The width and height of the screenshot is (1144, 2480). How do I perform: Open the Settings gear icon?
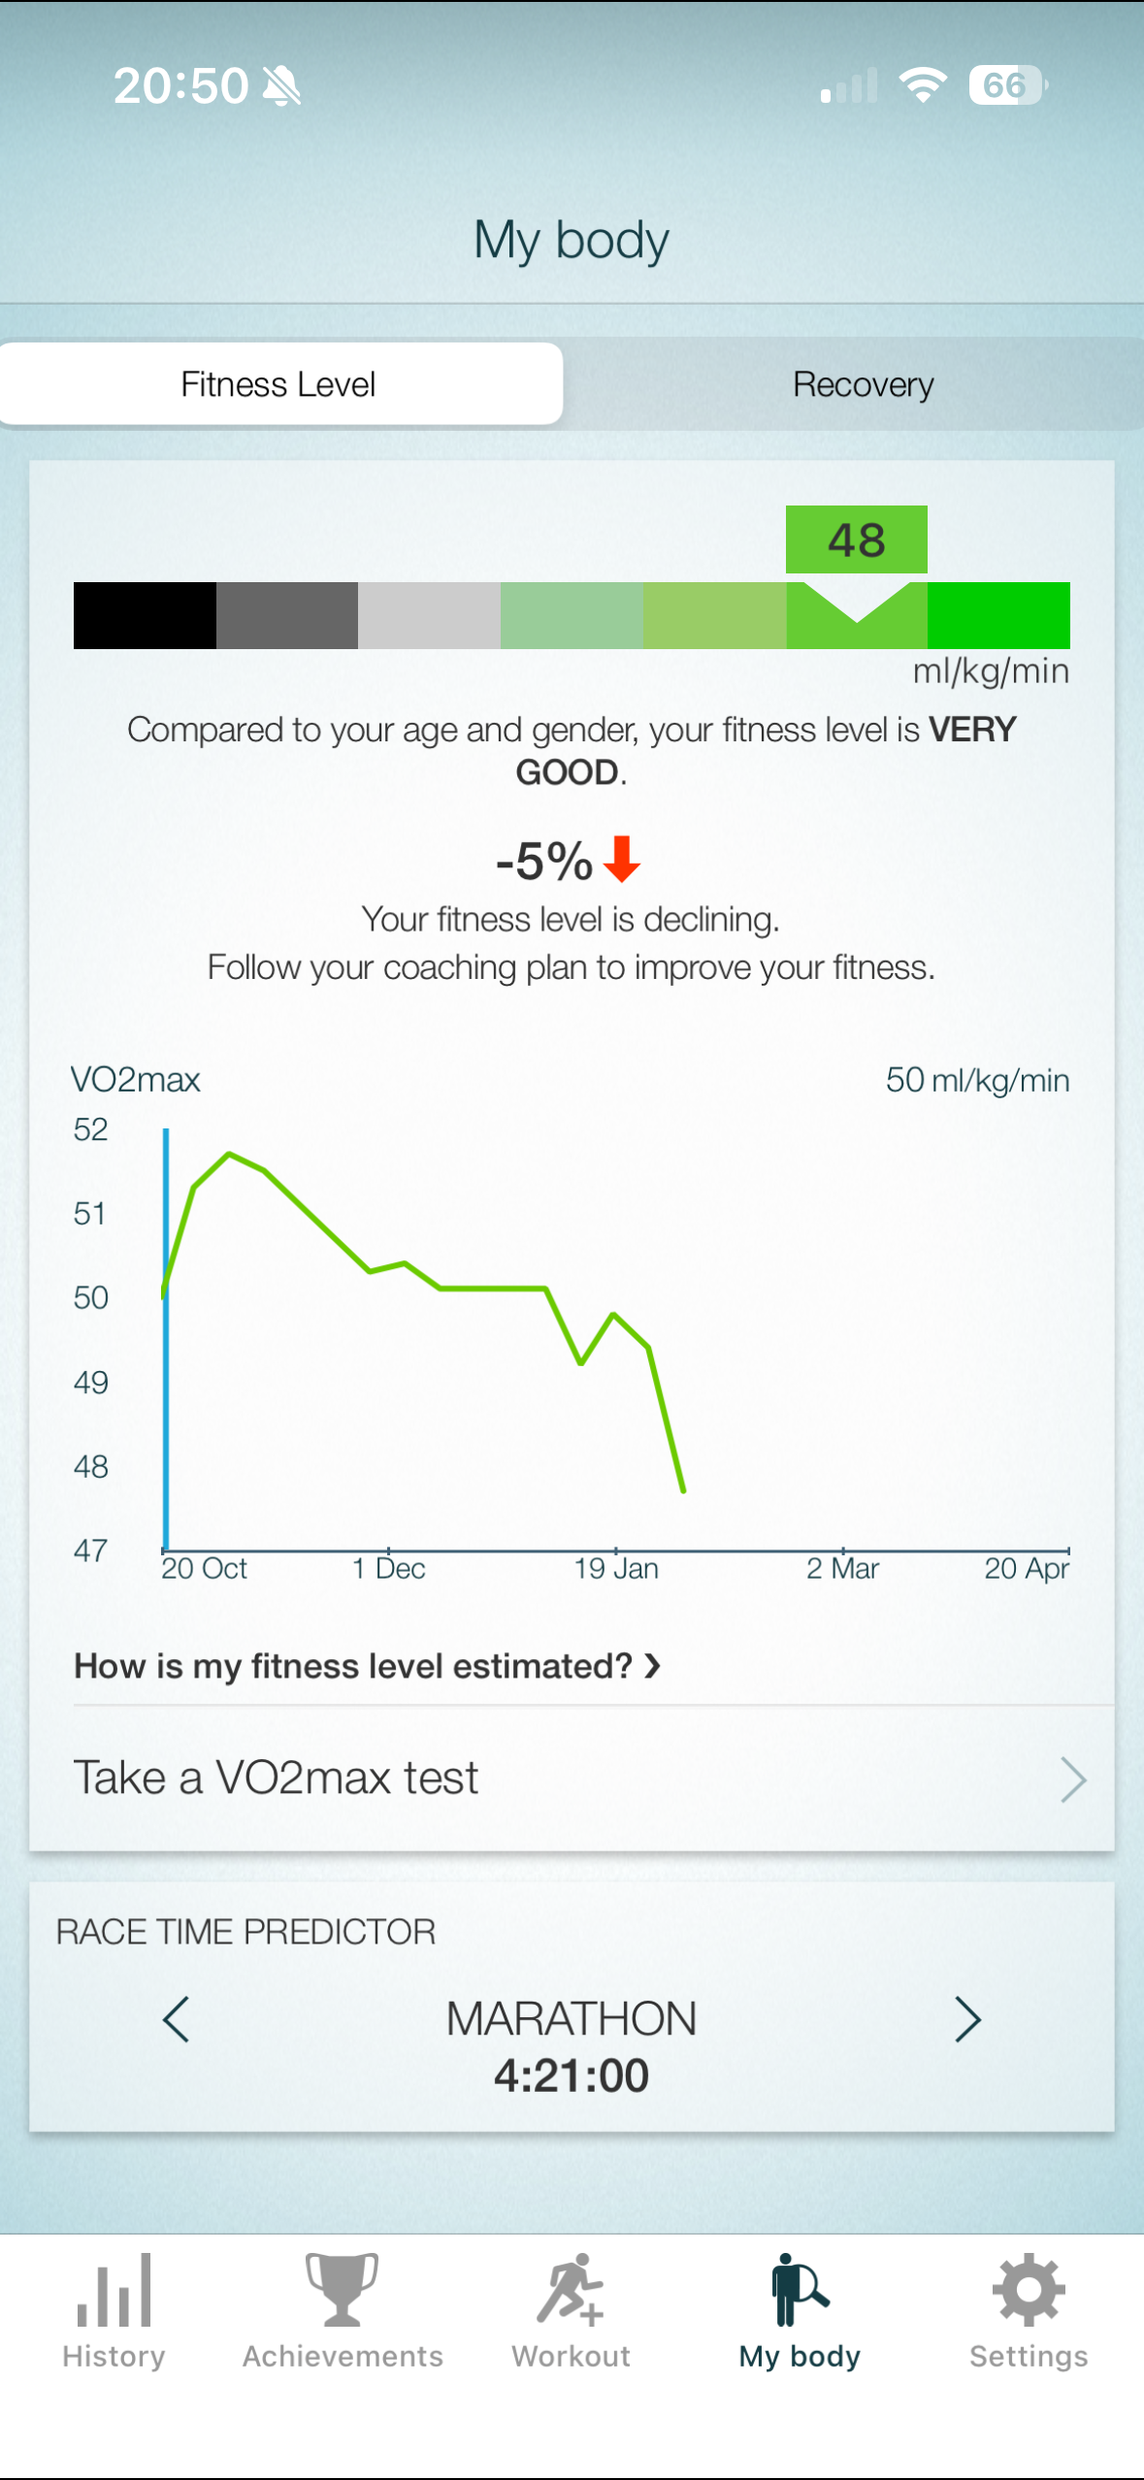point(1029,2291)
